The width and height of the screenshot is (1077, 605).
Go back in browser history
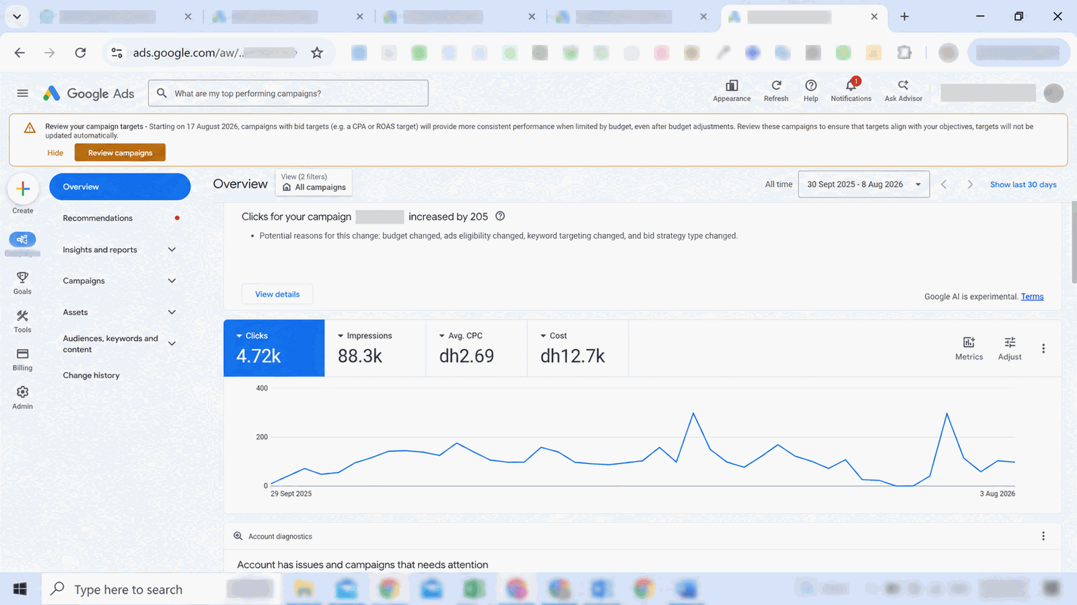tap(20, 52)
